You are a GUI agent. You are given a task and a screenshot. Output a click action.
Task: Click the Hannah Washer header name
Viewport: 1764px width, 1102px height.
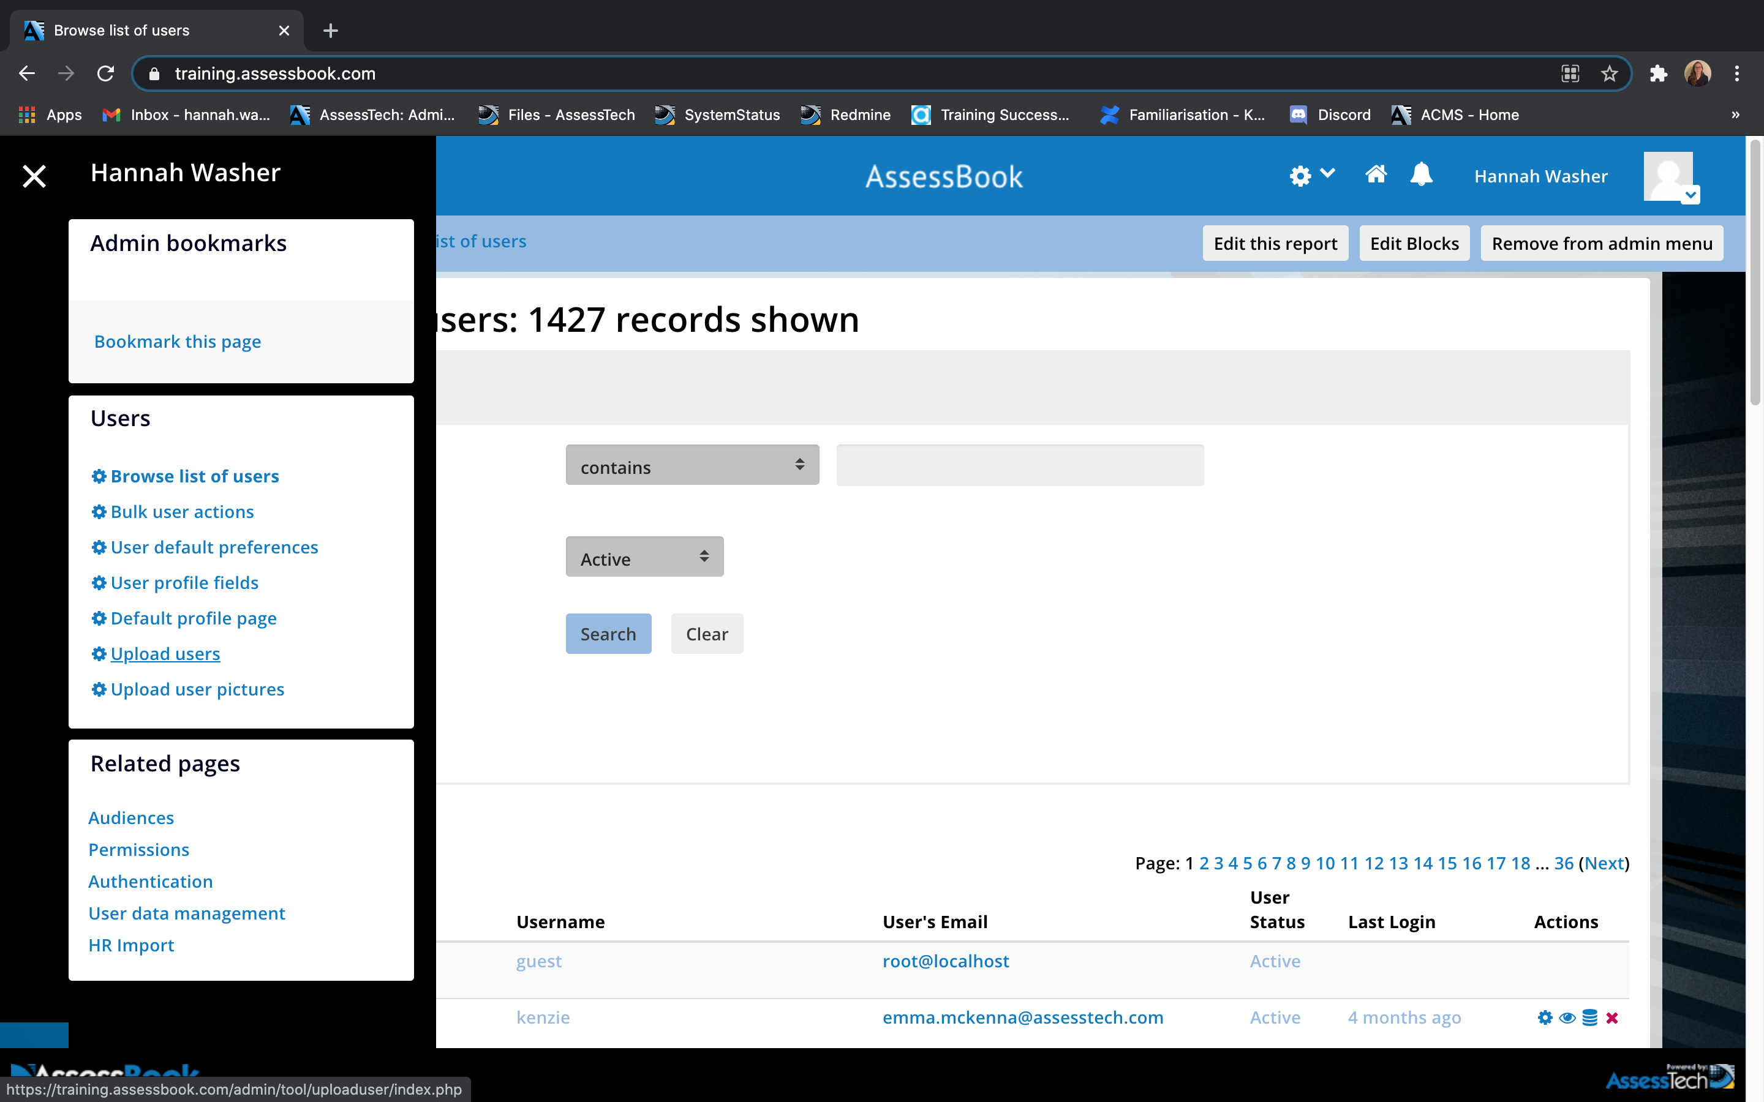click(1540, 176)
